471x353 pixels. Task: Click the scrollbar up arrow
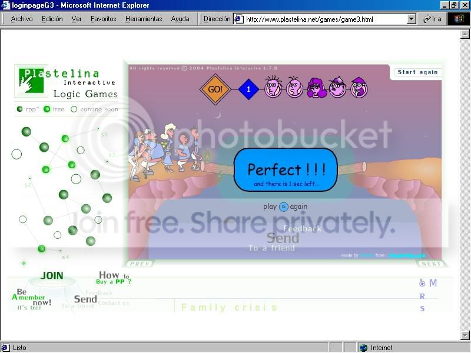pyautogui.click(x=465, y=34)
